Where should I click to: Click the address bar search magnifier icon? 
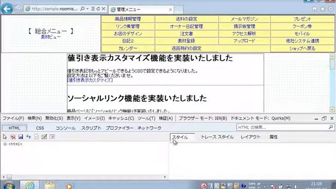tap(82, 9)
